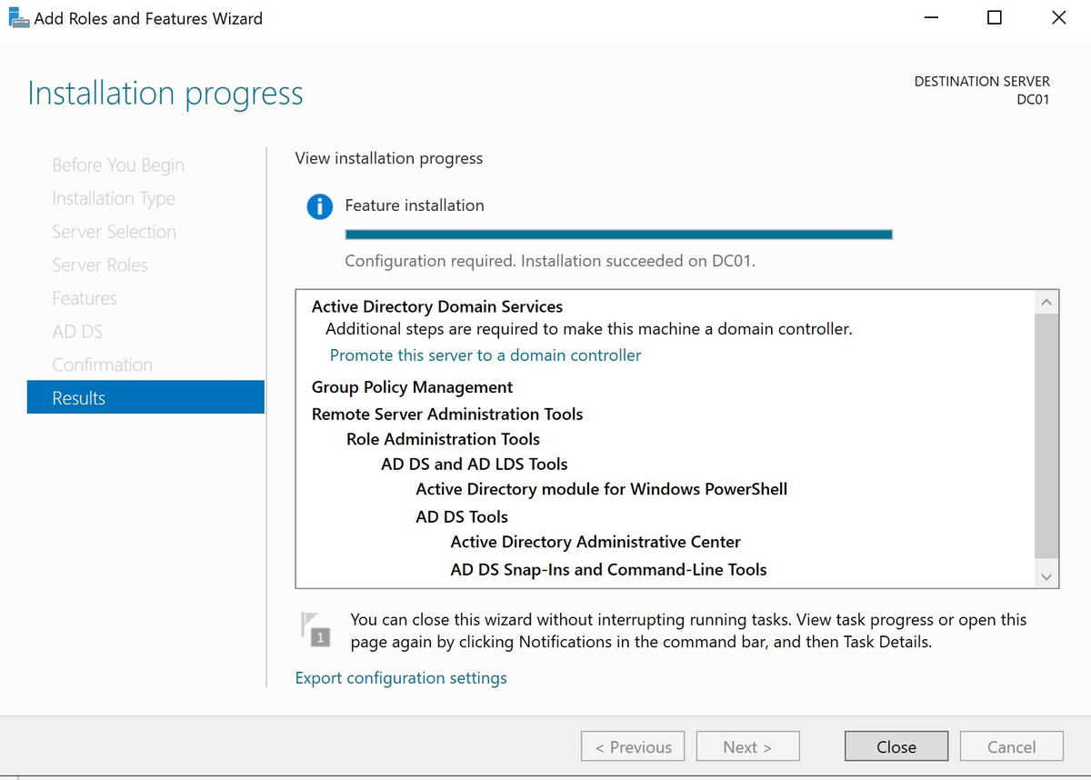Select Remote Server Administration Tools in results
The height and width of the screenshot is (780, 1091).
pyautogui.click(x=446, y=414)
